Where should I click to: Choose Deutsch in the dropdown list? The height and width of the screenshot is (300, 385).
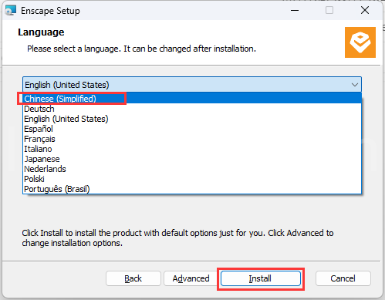click(x=192, y=109)
